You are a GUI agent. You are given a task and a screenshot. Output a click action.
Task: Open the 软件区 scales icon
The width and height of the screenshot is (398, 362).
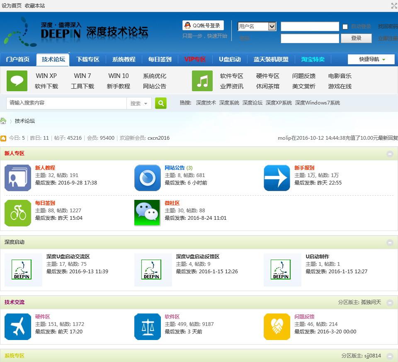point(148,327)
